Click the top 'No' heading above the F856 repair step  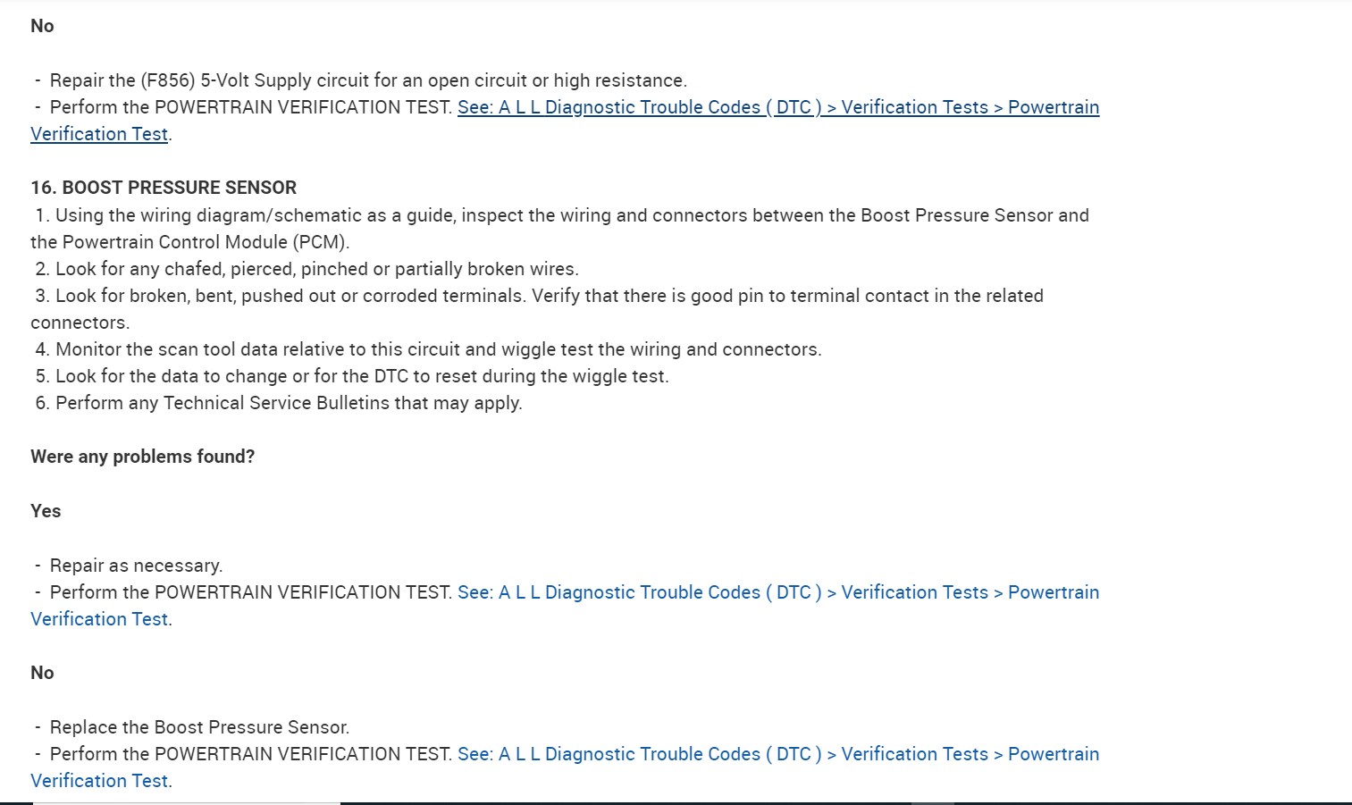pos(42,26)
